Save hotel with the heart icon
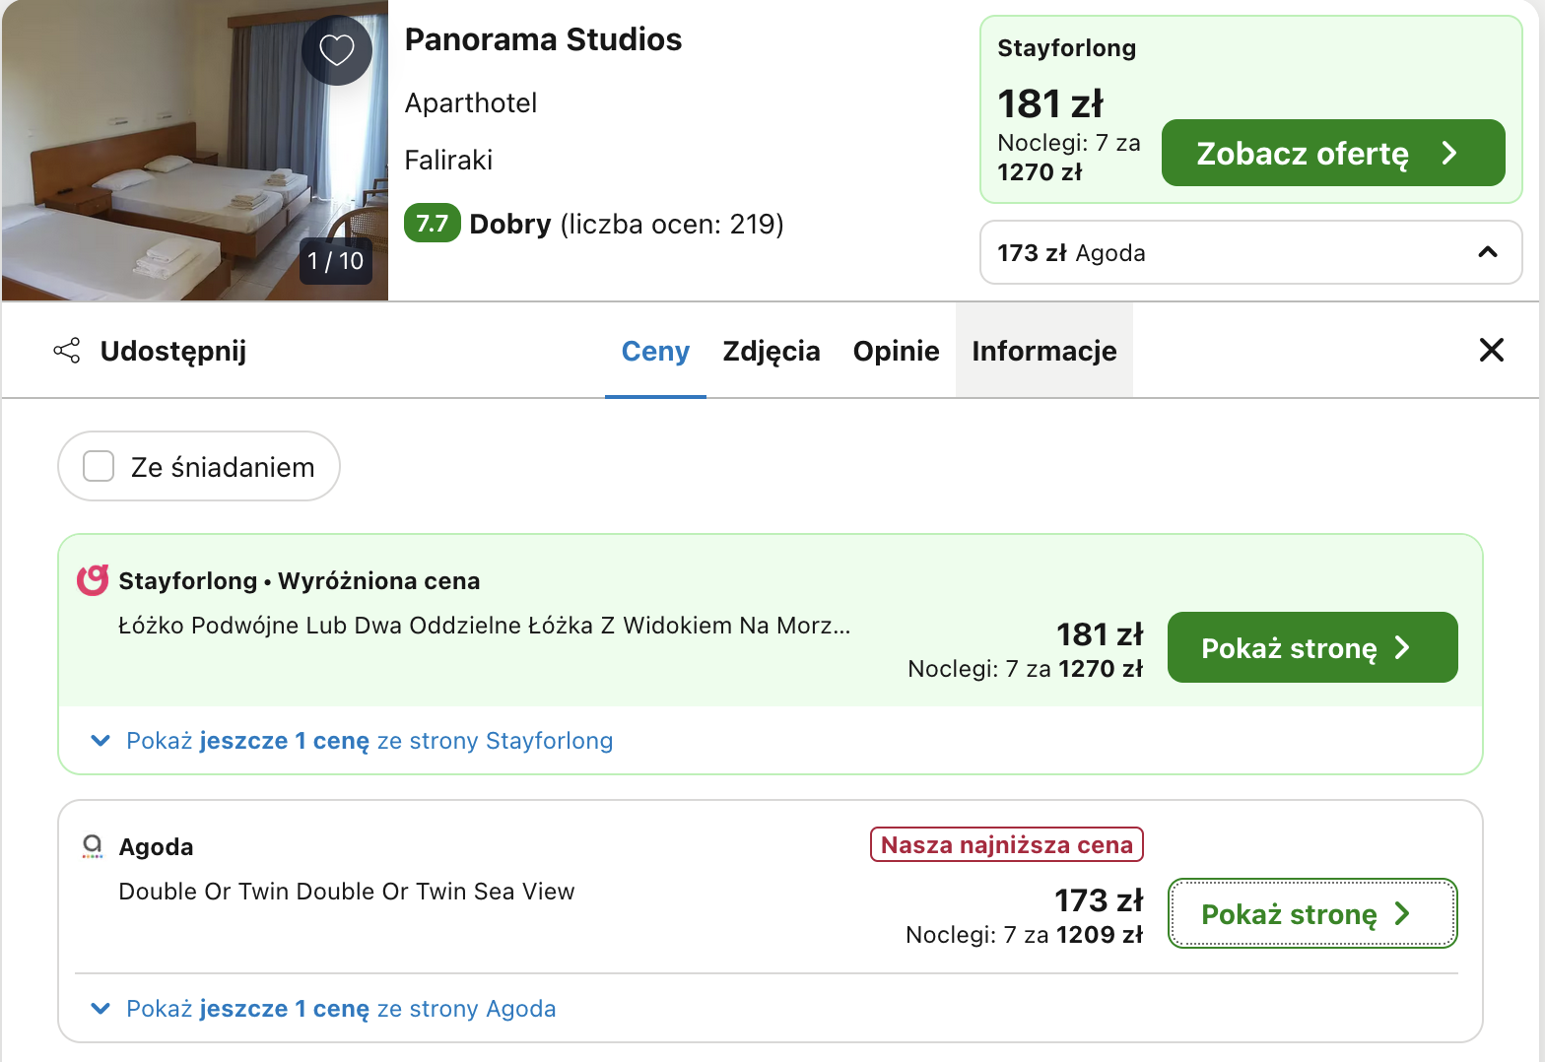Image resolution: width=1545 pixels, height=1062 pixels. 337,49
